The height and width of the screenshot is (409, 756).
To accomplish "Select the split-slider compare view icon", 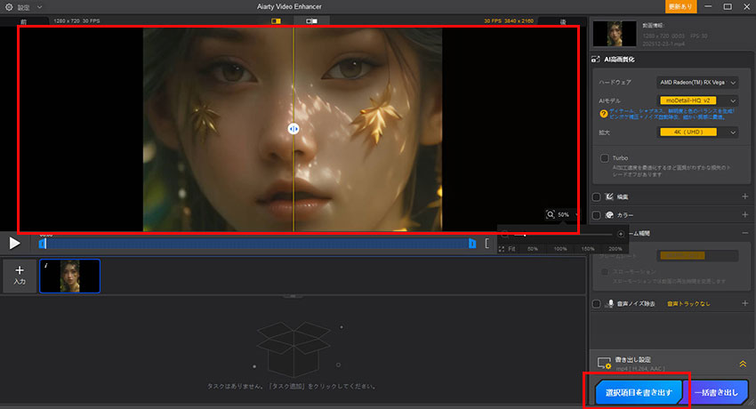I will 276,21.
